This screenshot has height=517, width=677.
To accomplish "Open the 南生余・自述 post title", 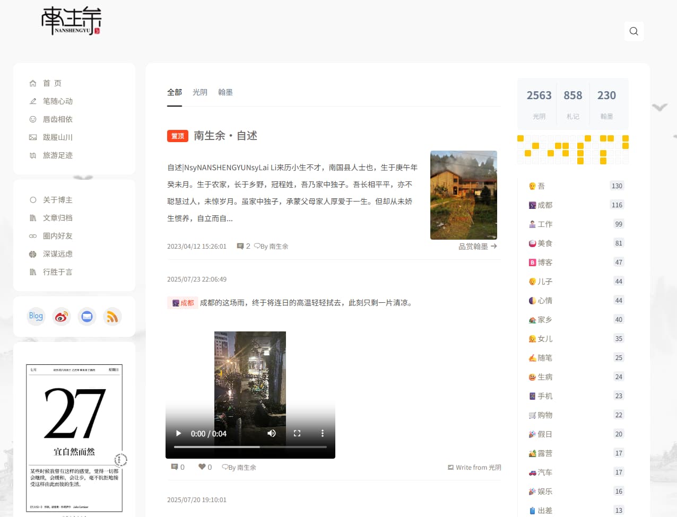I will pos(225,136).
